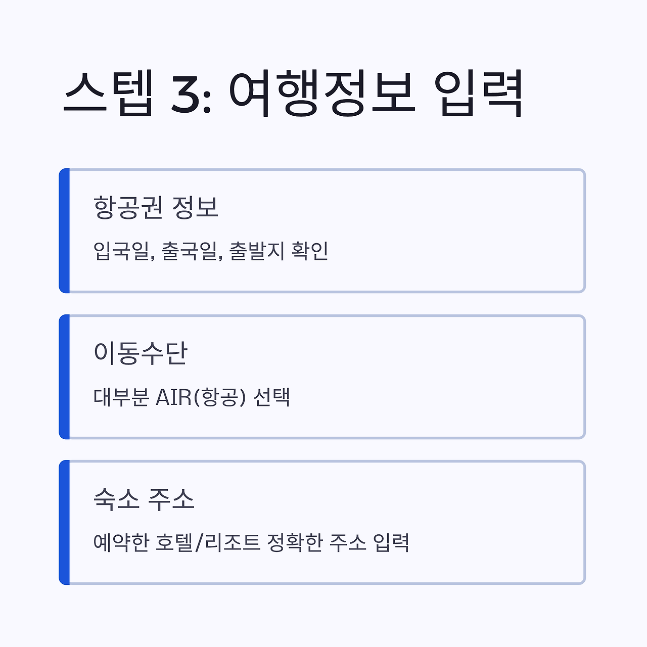Click the 대부분 AIR(항공) 선택 text
Screen dimensions: 647x647
pyautogui.click(x=192, y=397)
